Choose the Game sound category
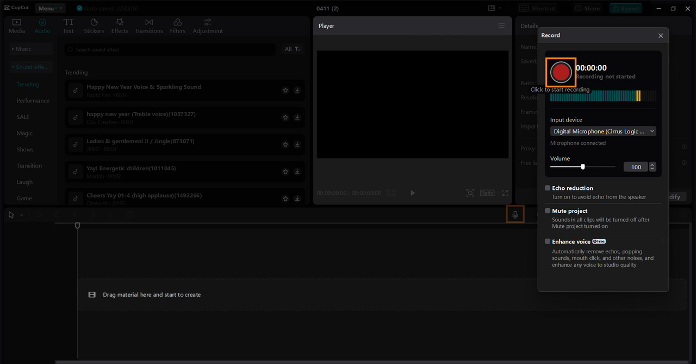Viewport: 696px width, 364px height. pos(24,199)
